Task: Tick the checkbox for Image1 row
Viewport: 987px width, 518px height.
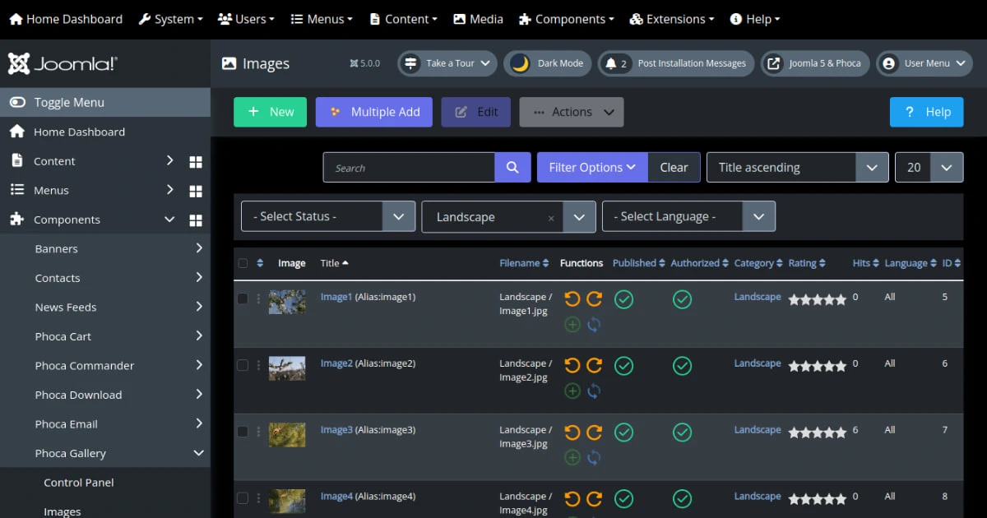Action: 243,299
